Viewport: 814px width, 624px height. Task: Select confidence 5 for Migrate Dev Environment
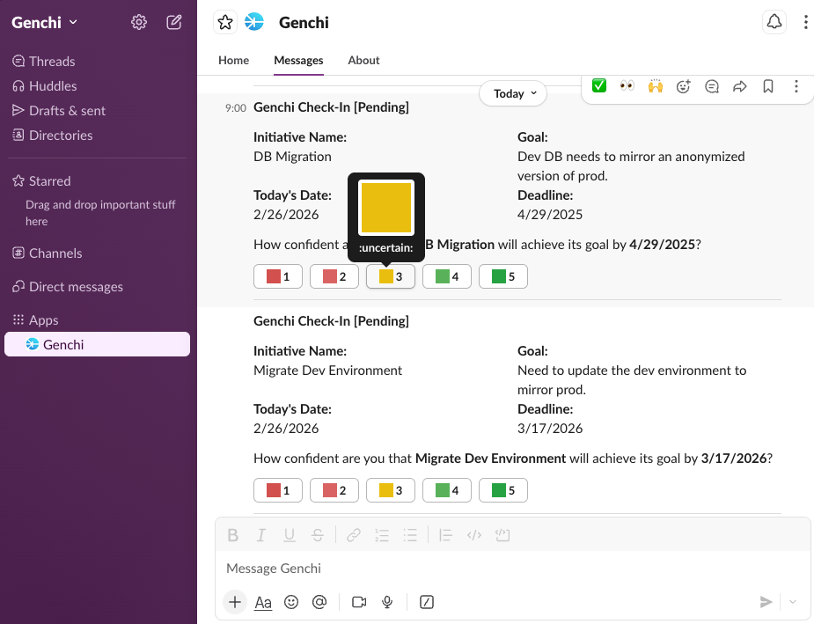tap(502, 489)
